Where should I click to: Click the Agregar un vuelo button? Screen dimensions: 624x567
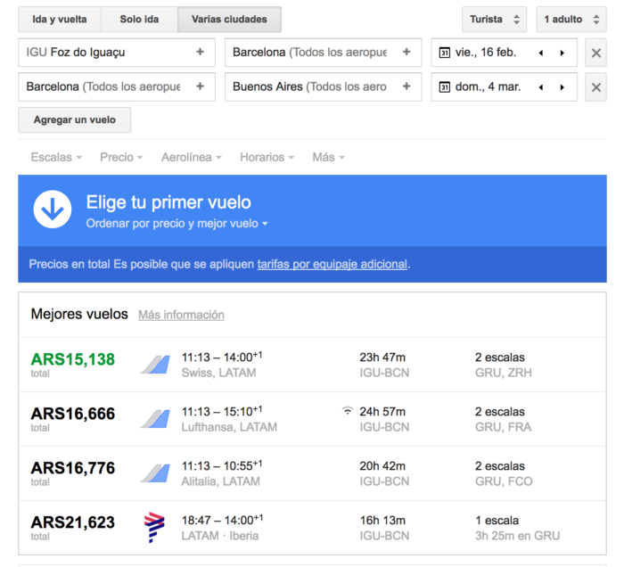click(74, 119)
